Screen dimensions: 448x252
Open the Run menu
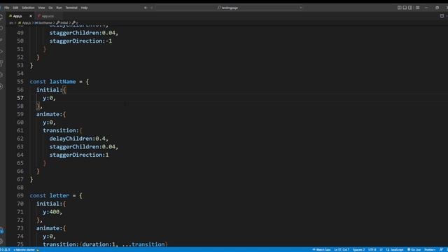(x=59, y=8)
